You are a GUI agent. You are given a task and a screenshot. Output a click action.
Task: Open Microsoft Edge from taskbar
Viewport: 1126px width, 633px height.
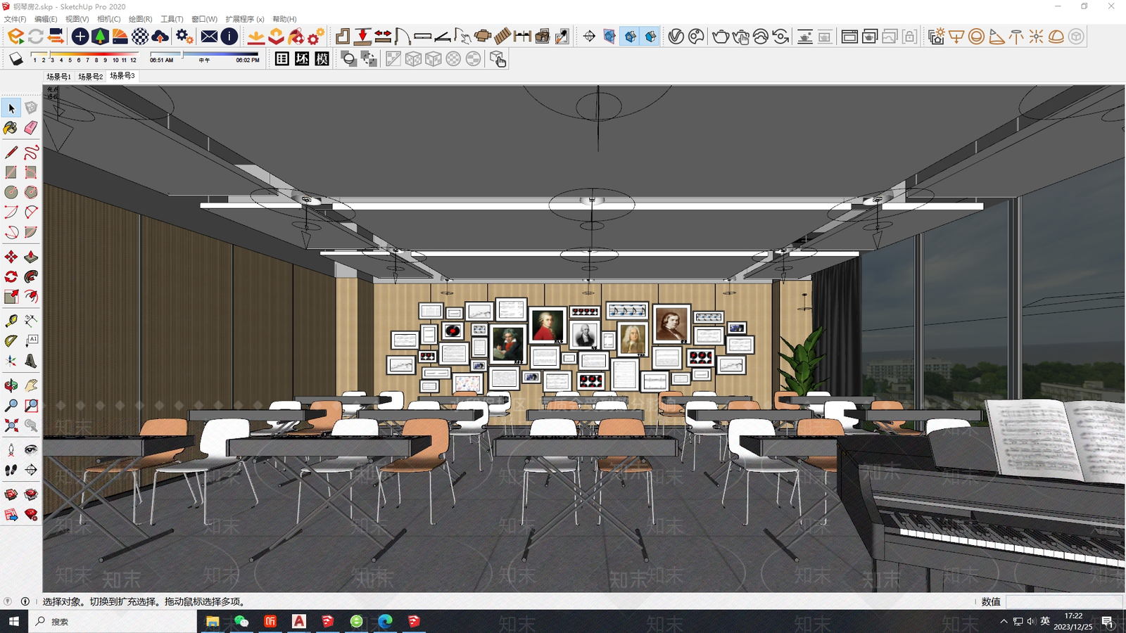pos(385,621)
